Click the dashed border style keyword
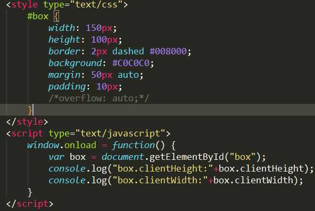The image size is (315, 211). [x=128, y=51]
